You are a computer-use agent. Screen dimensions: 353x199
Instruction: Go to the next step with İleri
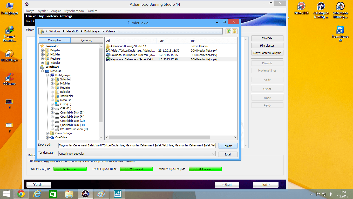[x=266, y=184]
